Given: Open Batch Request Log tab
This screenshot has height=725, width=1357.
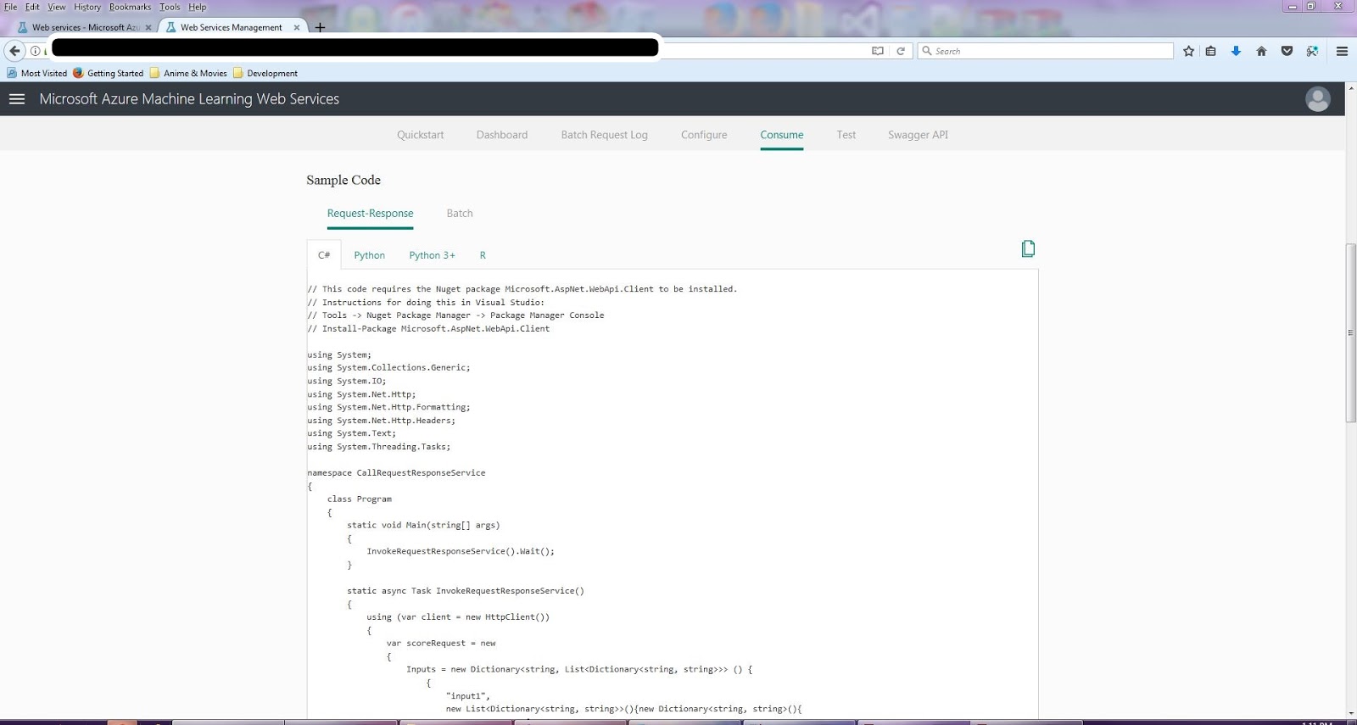Looking at the screenshot, I should [604, 135].
